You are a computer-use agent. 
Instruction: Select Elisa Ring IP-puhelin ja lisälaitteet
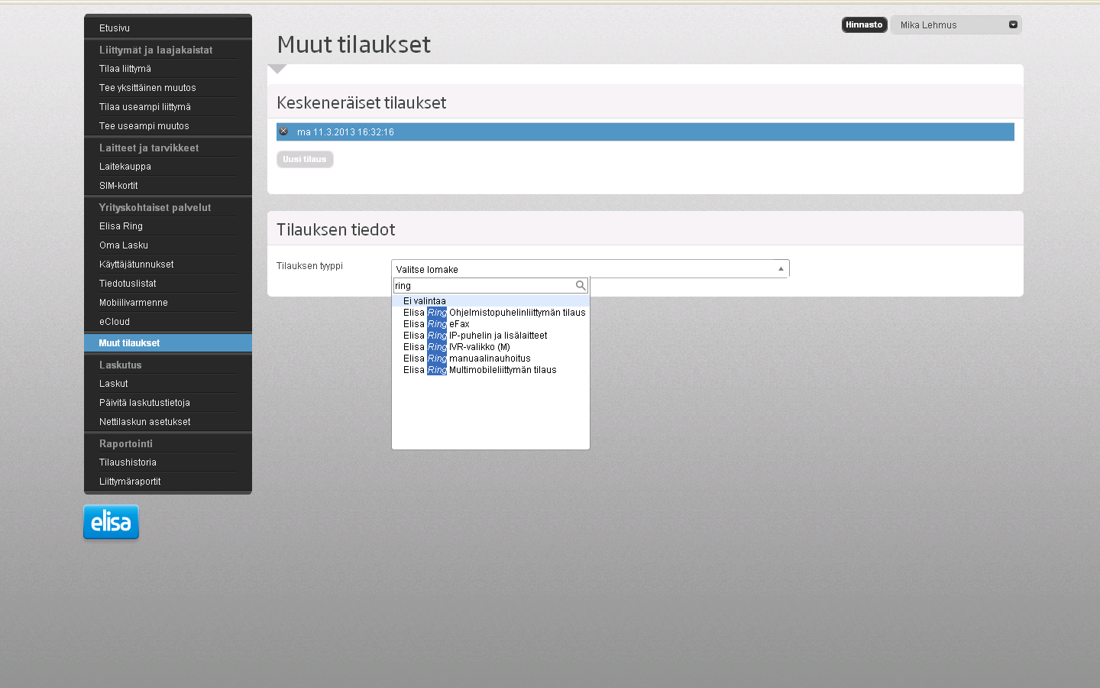475,336
